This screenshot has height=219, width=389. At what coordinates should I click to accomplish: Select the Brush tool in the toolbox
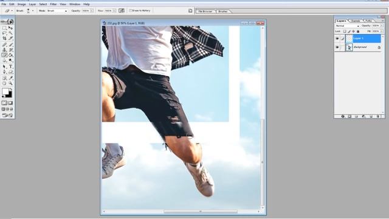tap(11, 44)
